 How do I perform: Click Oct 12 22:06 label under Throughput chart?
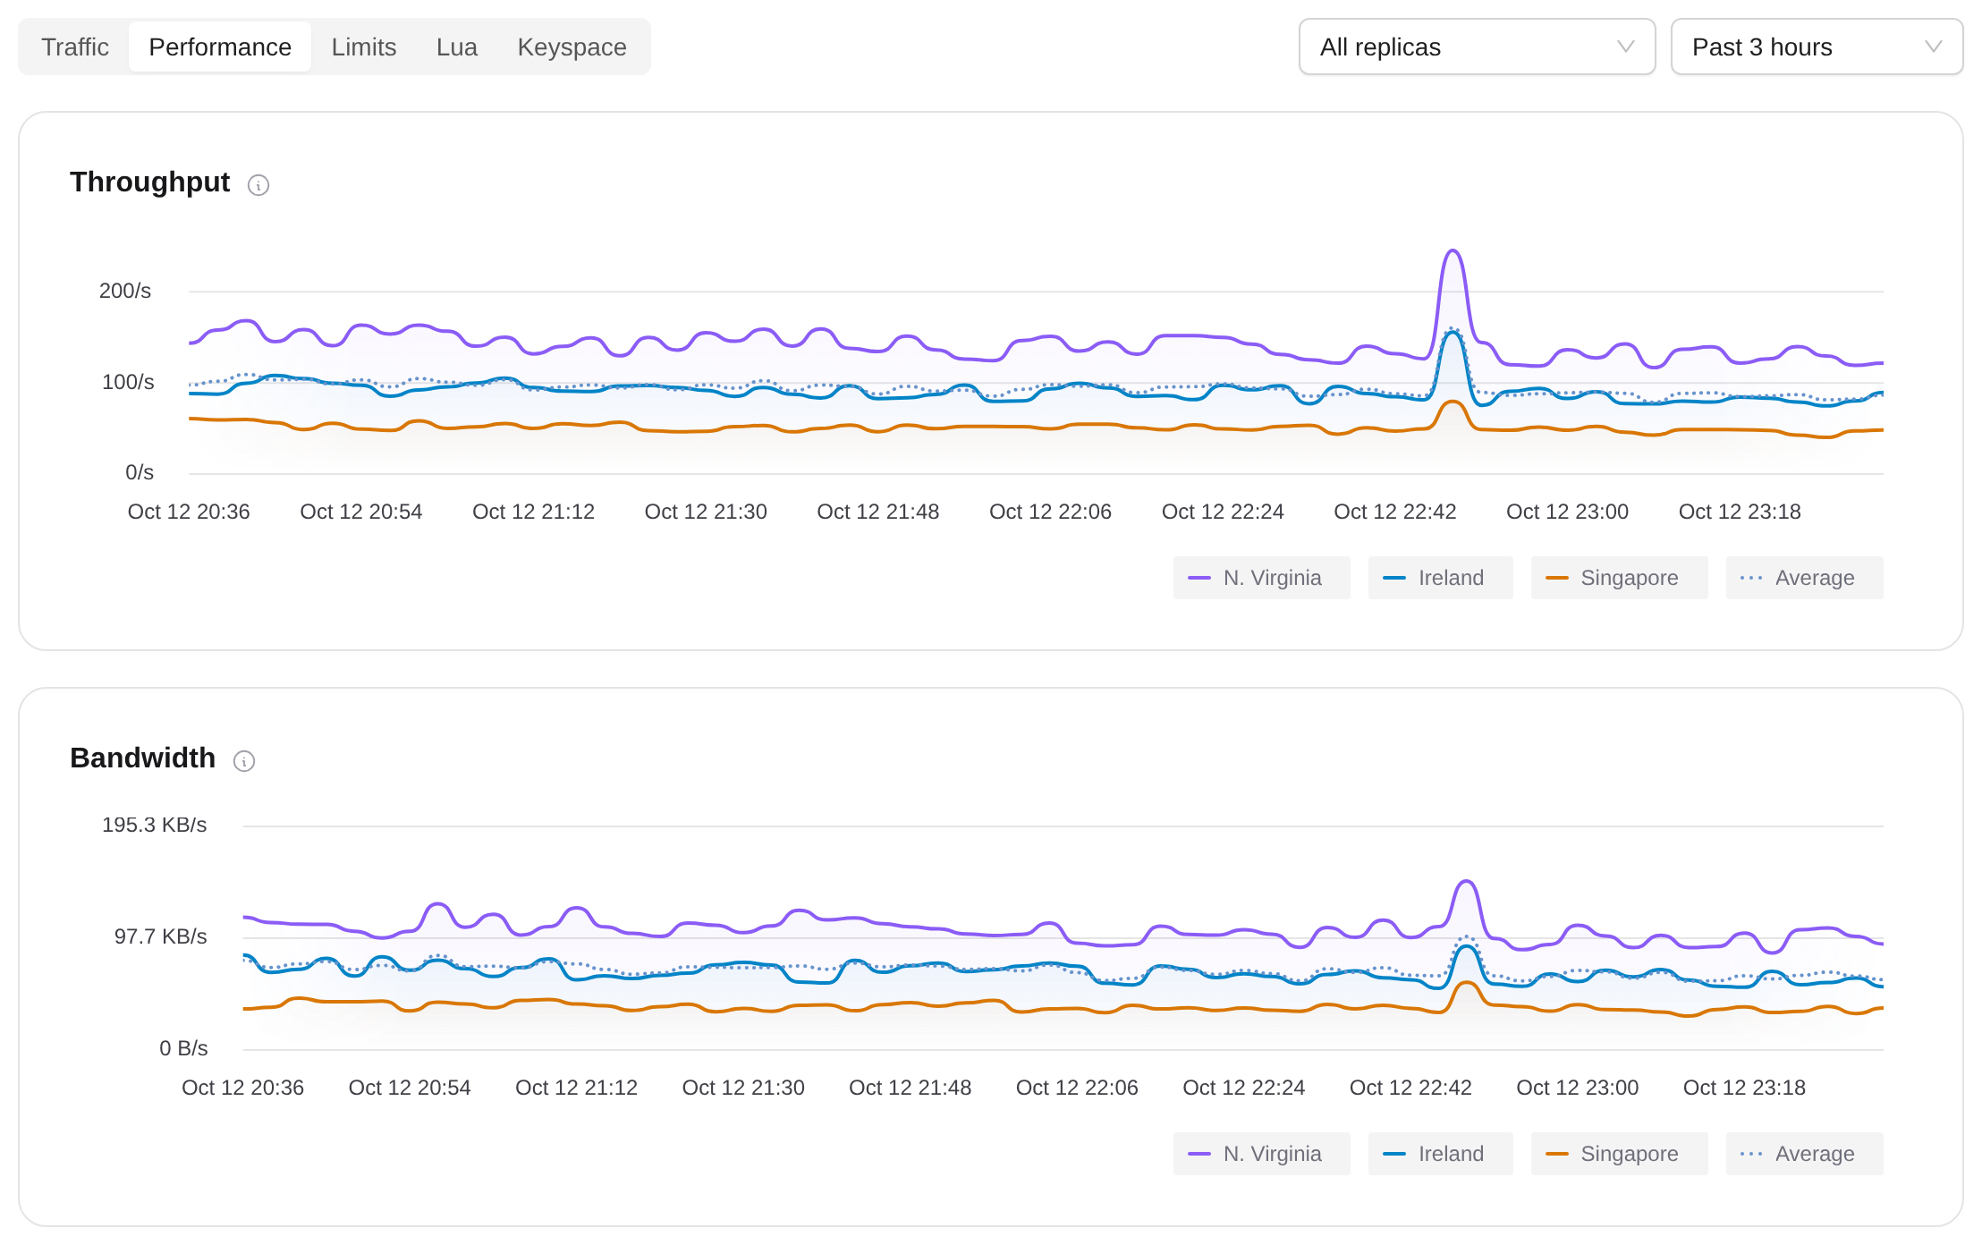1050,512
